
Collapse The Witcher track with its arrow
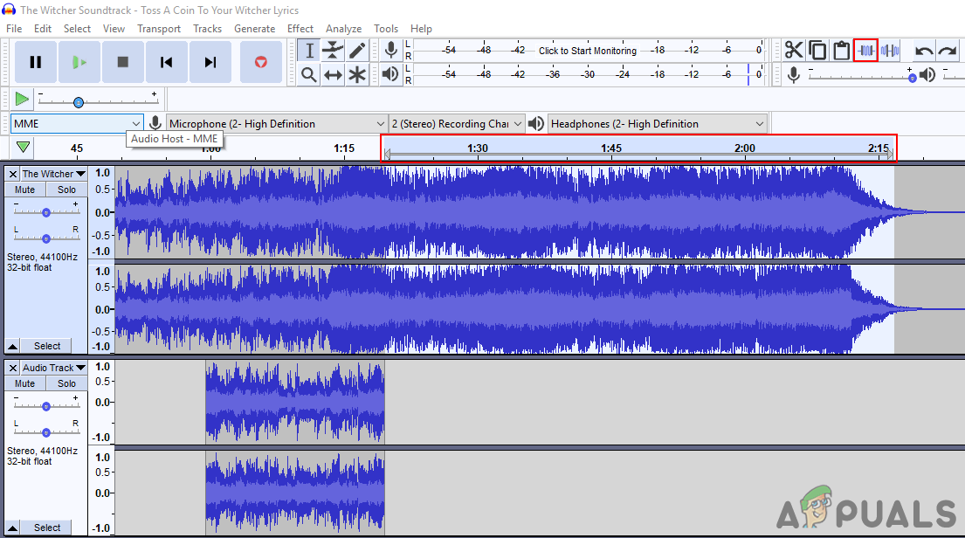[10, 345]
